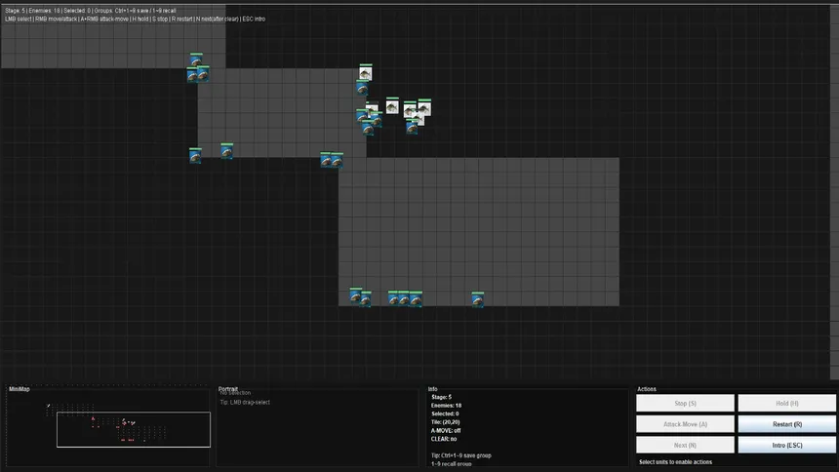The height and width of the screenshot is (472, 839).
Task: Click the MiniMap panel title
Action: point(20,389)
